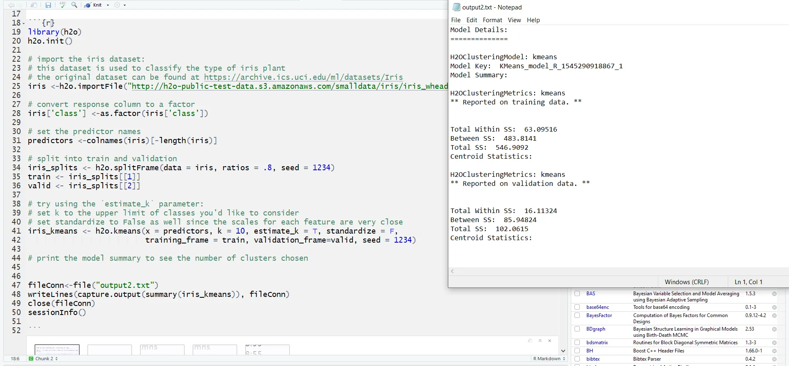Check the BAS package checkbox
Image resolution: width=789 pixels, height=366 pixels.
coord(577,294)
